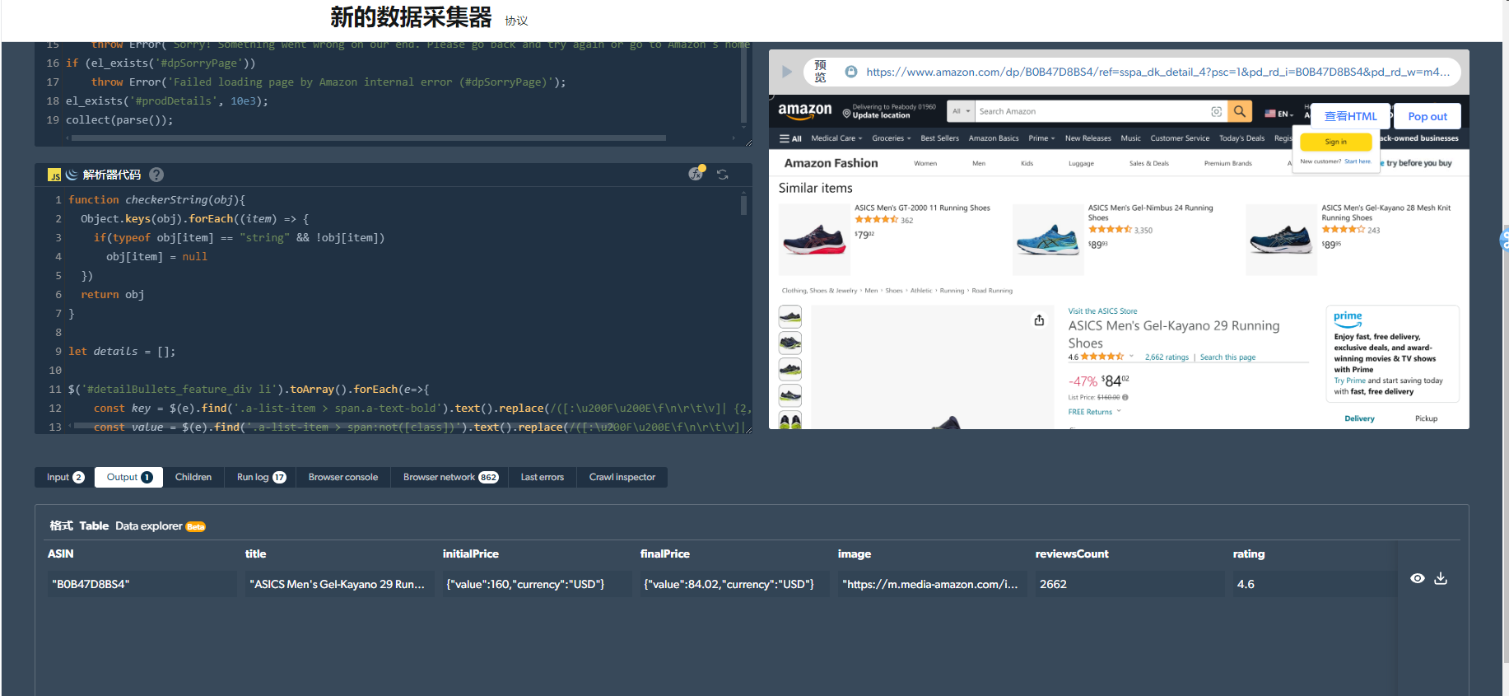
Task: Click the location pin Update location
Action: click(889, 111)
